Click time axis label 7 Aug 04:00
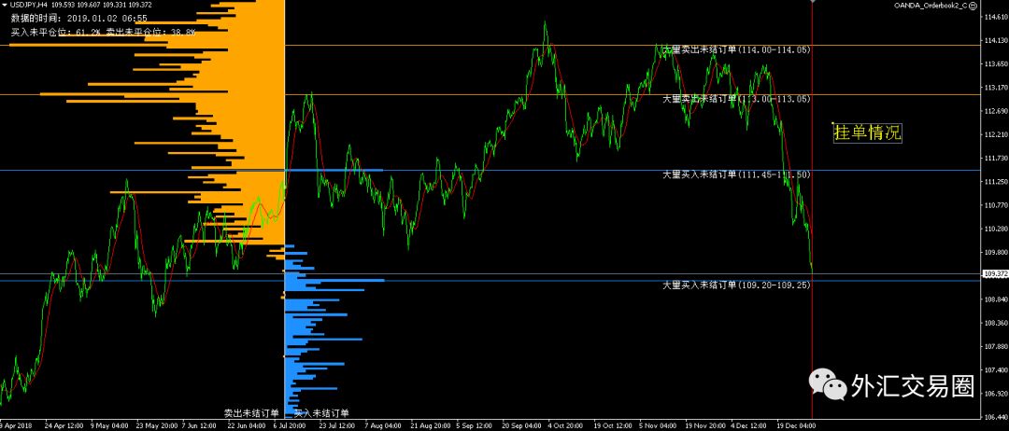Screen dimensions: 1009x431 coord(382,425)
